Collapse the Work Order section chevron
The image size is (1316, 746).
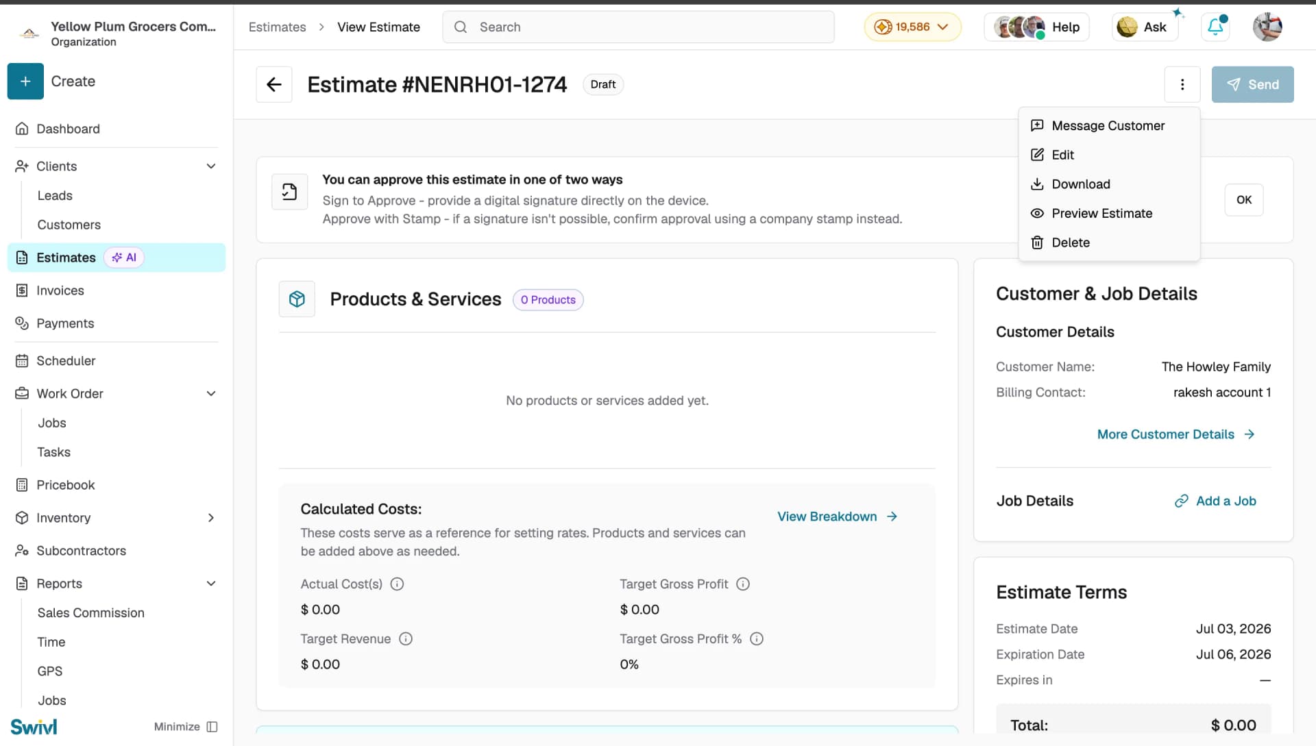[211, 393]
